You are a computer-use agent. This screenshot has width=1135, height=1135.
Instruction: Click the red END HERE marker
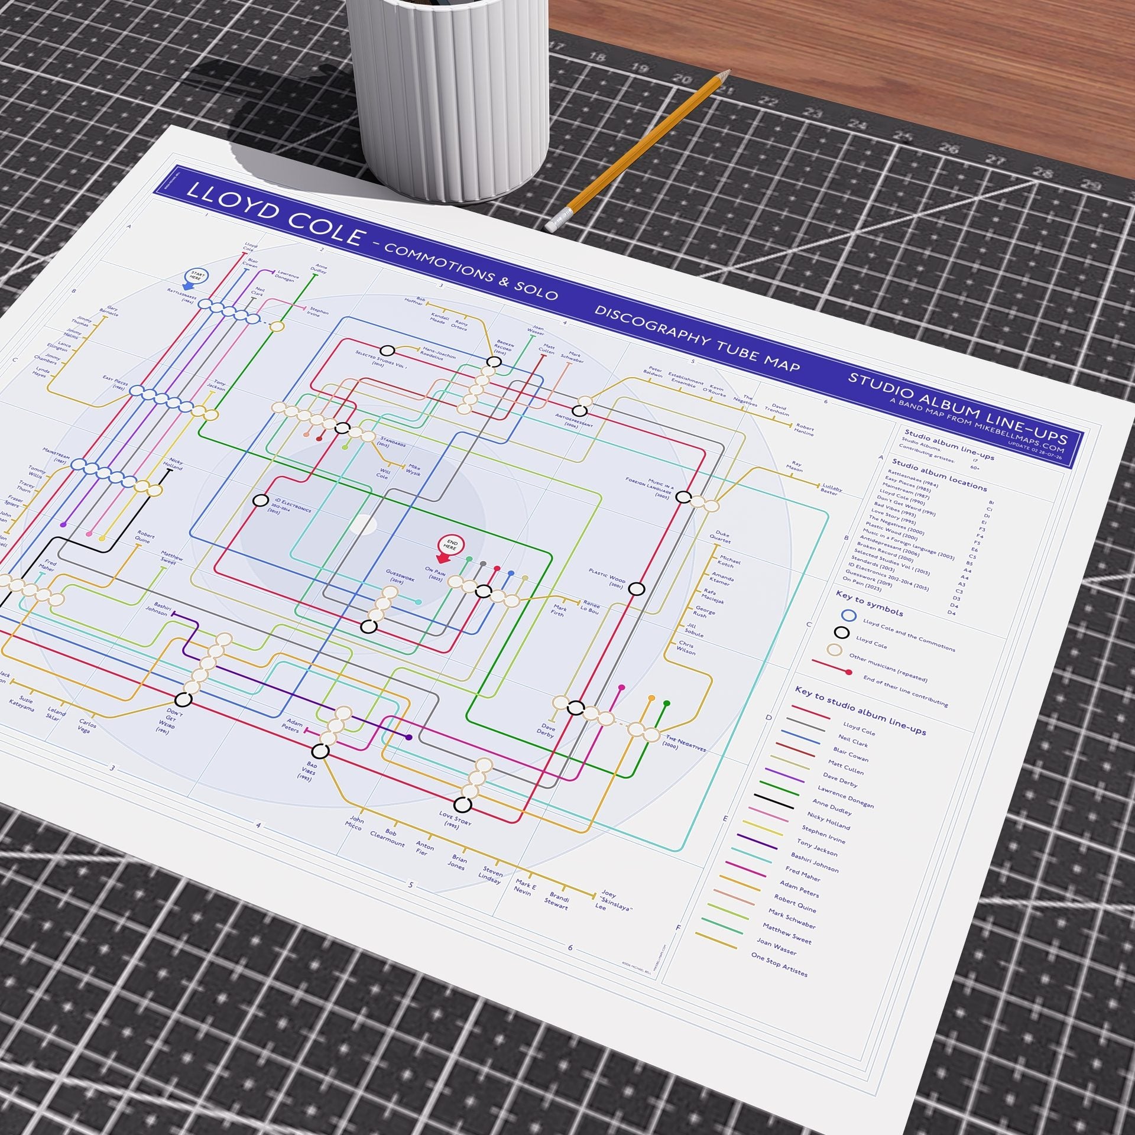tap(449, 549)
